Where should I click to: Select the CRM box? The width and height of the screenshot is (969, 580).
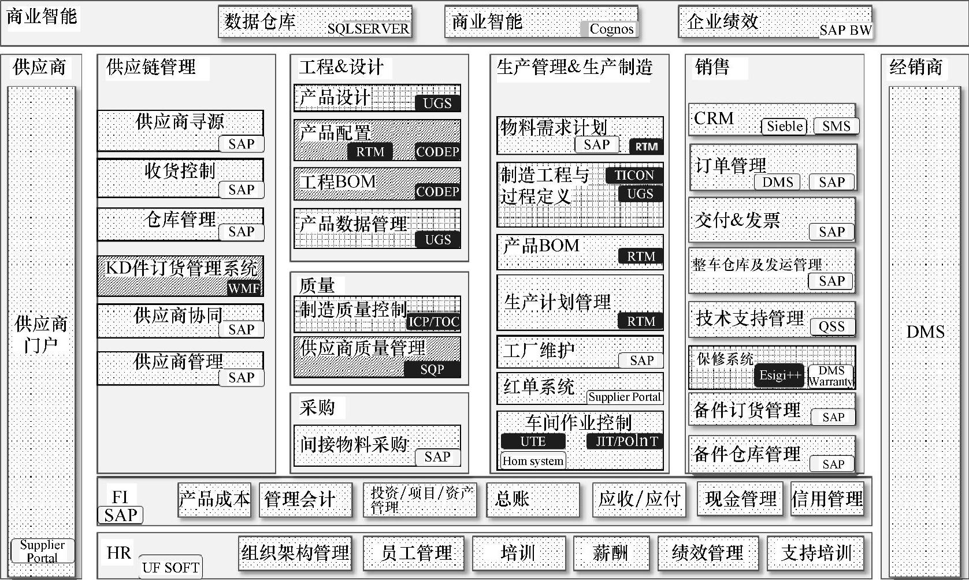[772, 120]
